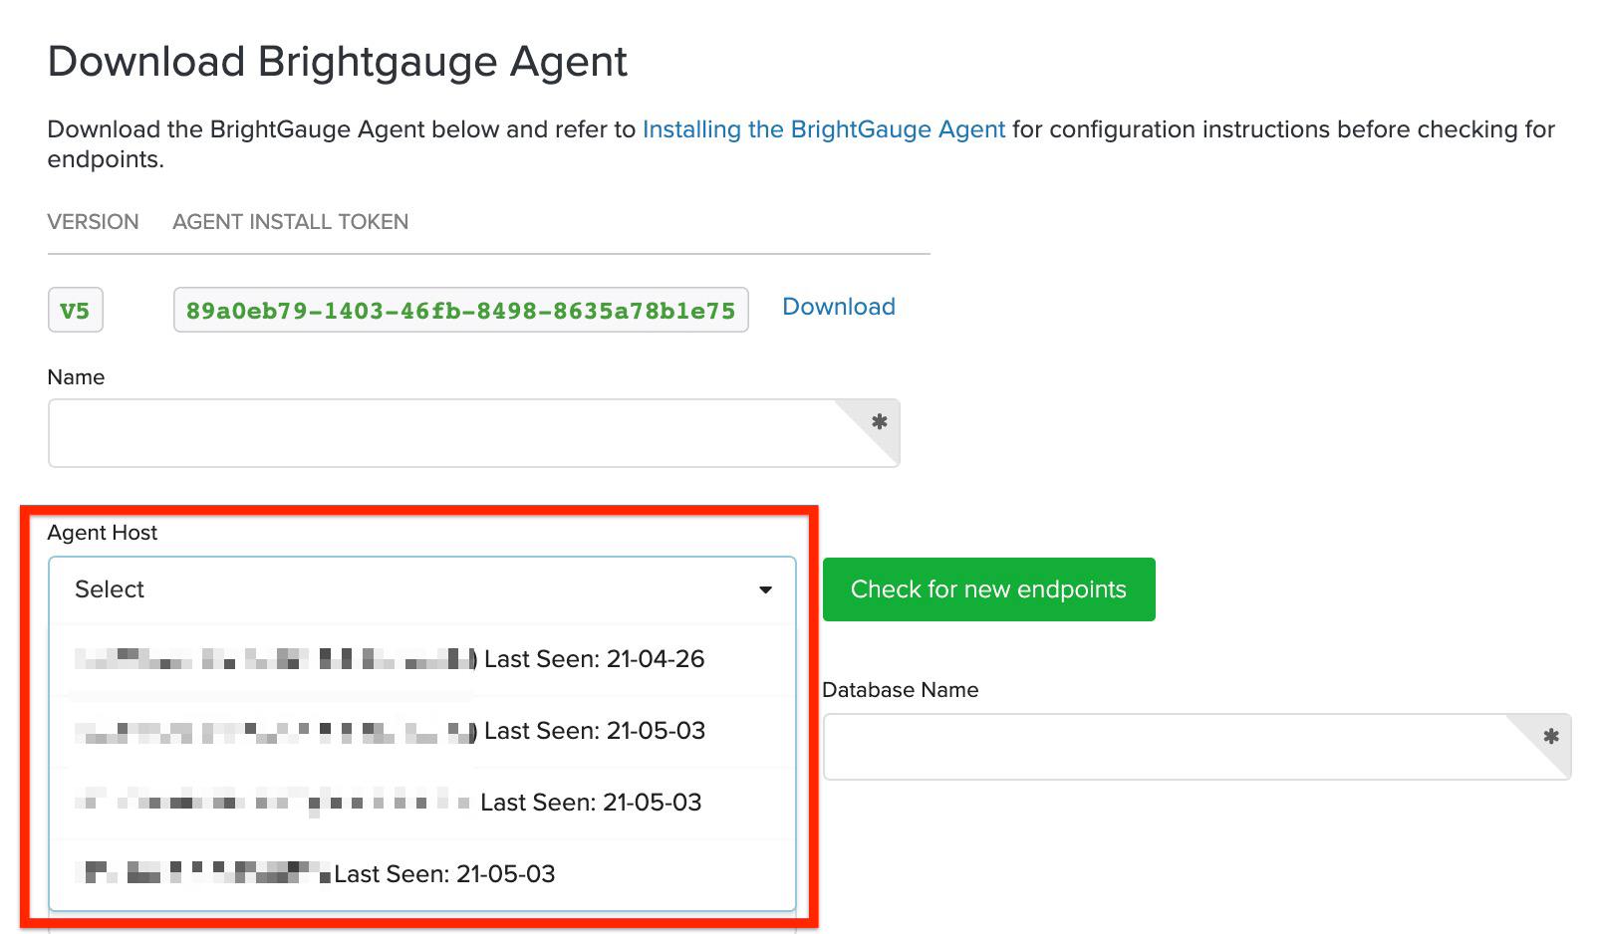Viewport: 1600px width, 934px height.
Task: Choose the host last seen 21-04-26
Action: (422, 659)
